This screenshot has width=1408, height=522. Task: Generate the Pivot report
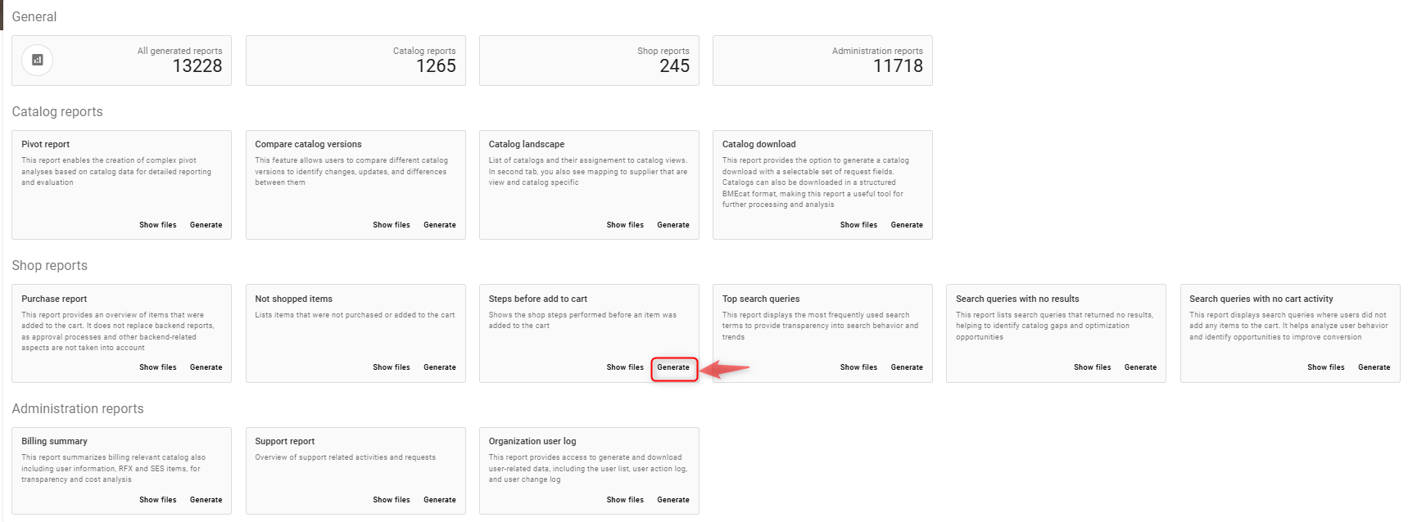point(206,225)
